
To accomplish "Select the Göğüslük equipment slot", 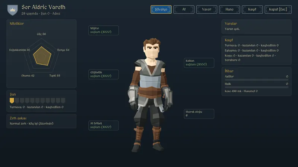I will click(x=104, y=75).
